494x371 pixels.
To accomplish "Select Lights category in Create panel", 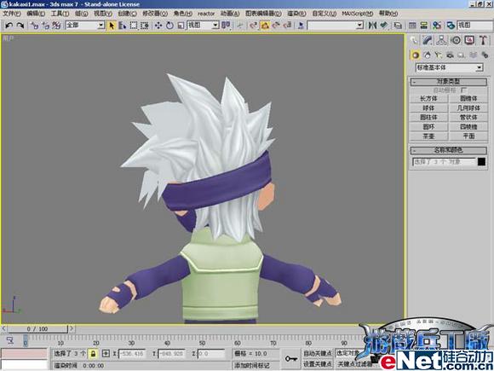I will click(x=439, y=55).
